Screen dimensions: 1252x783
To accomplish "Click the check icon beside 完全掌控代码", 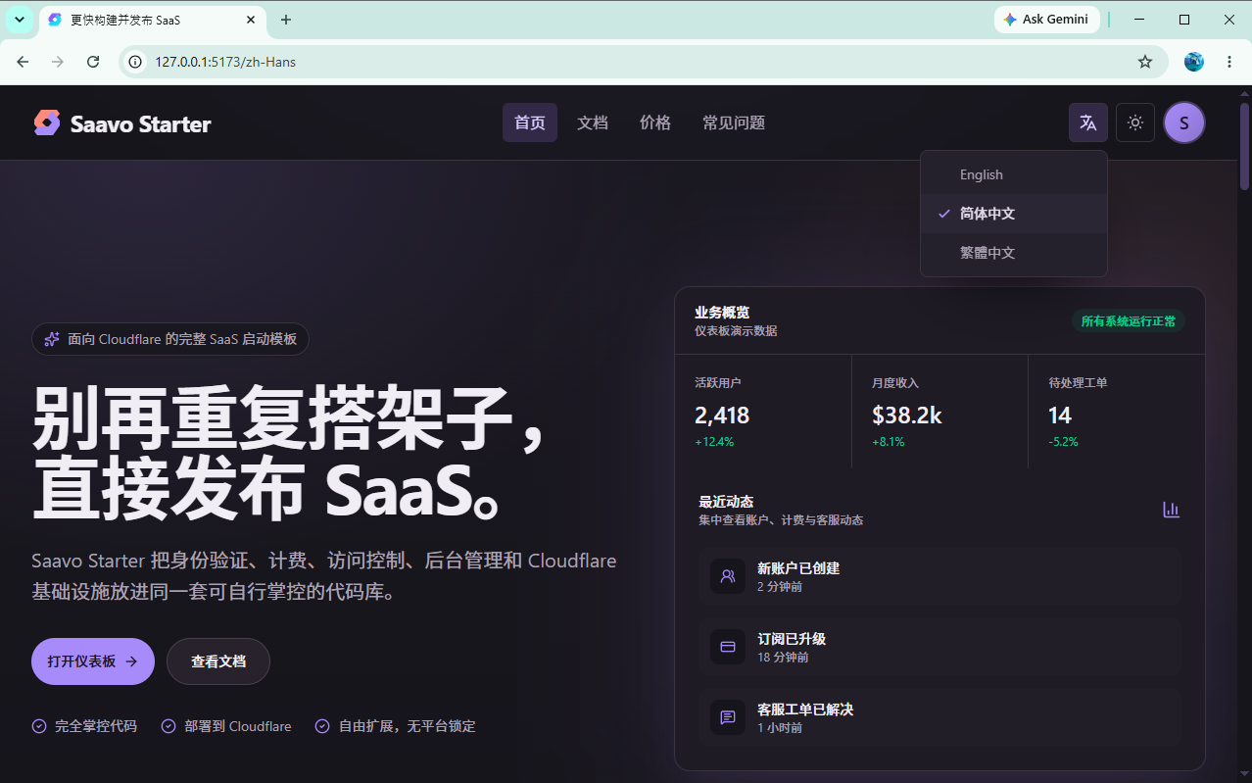I will (x=39, y=726).
